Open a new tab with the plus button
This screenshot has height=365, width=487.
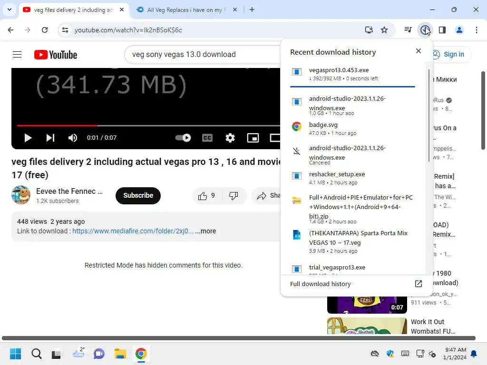point(252,10)
